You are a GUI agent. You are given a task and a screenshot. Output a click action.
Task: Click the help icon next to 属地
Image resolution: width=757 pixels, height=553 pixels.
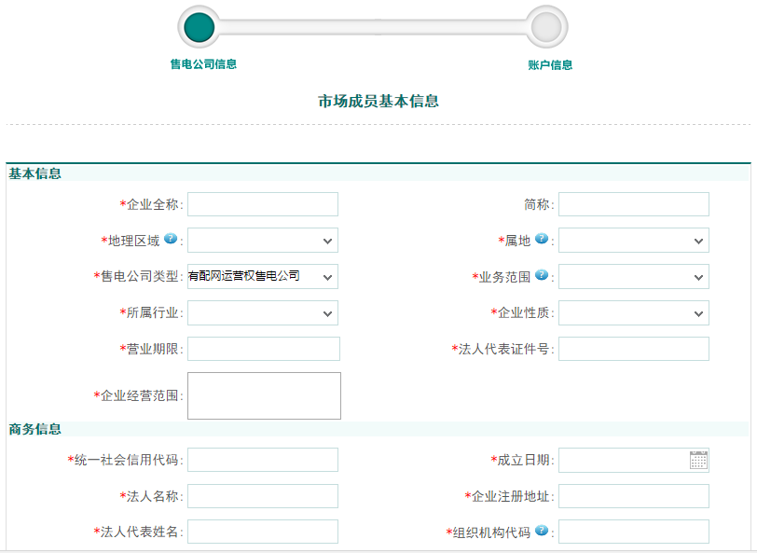541,239
